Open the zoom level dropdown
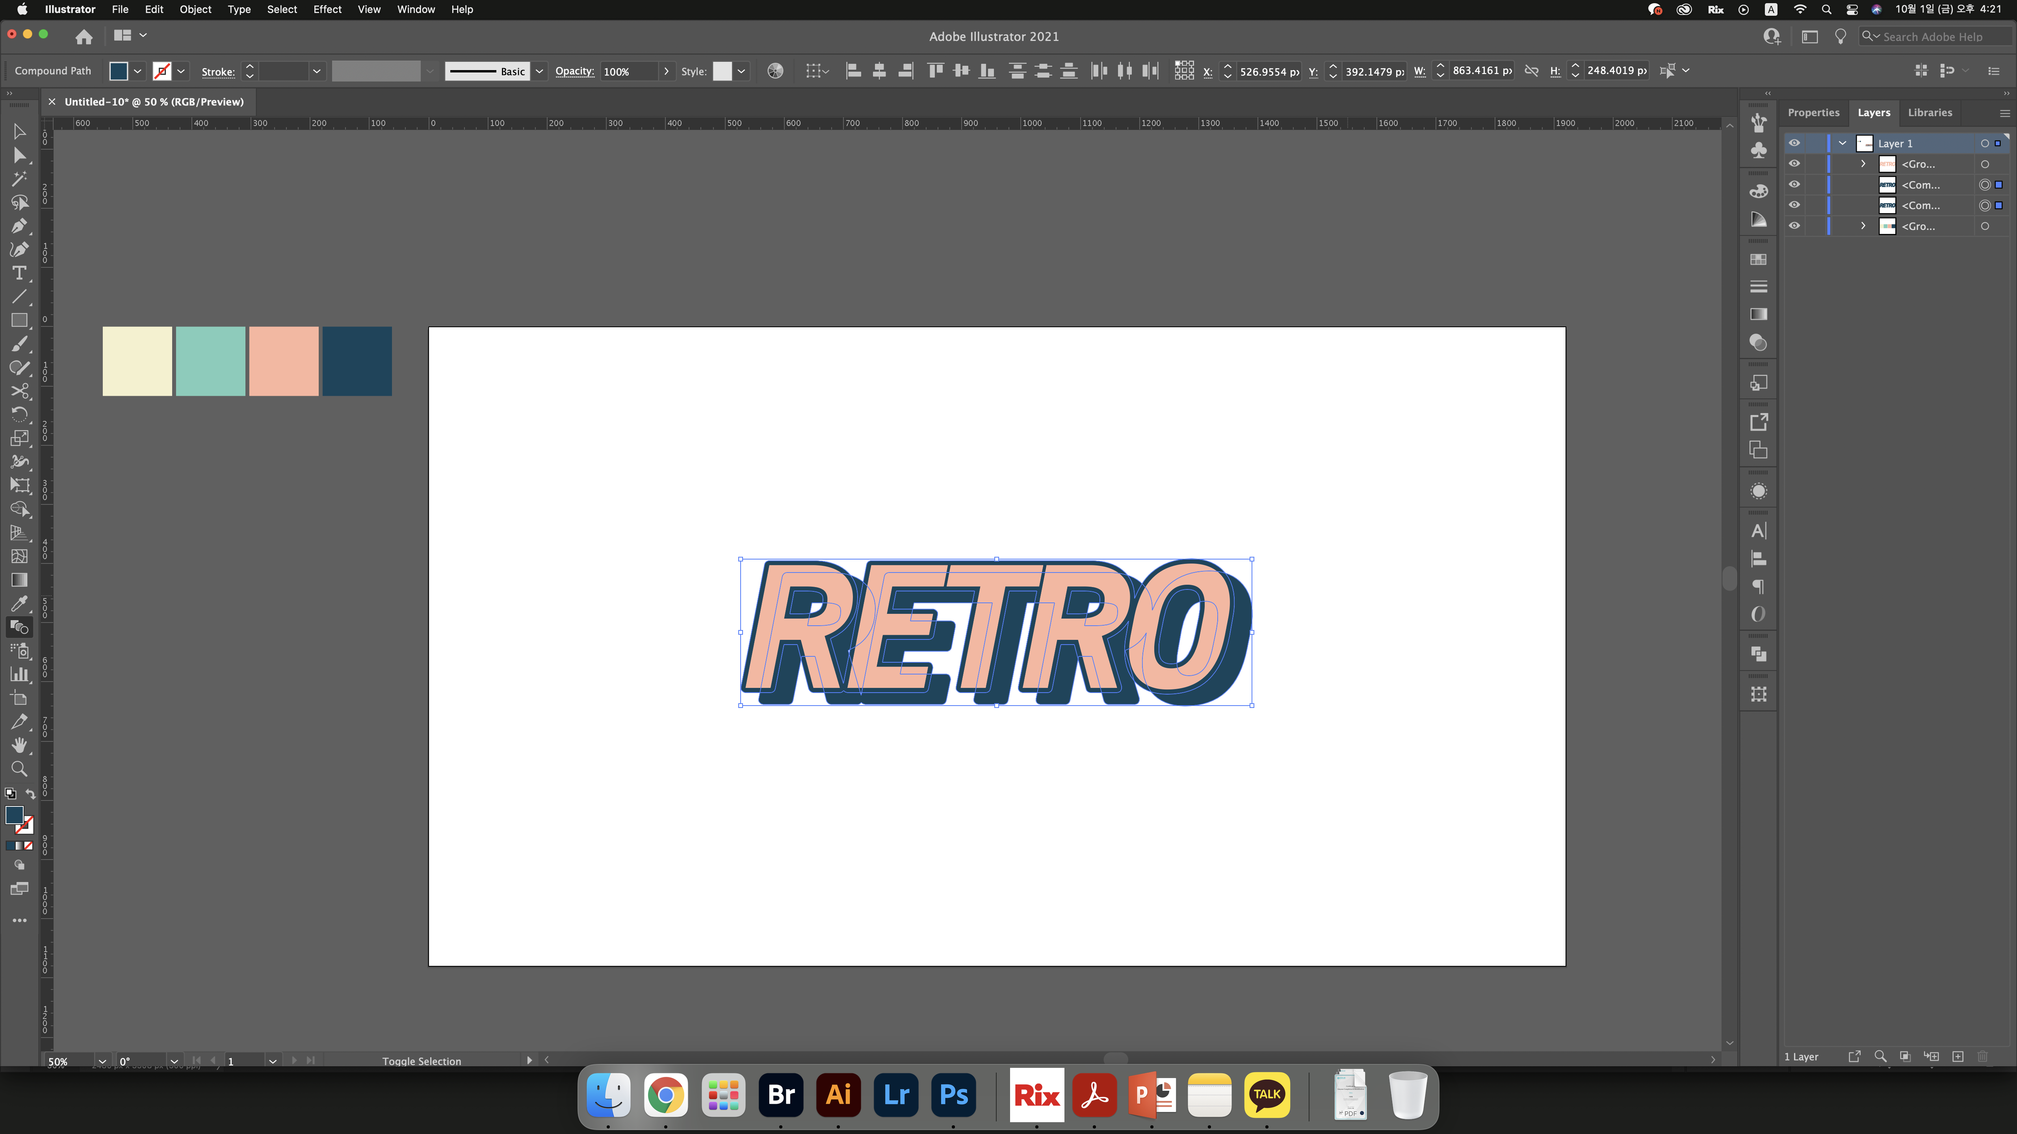2017x1134 pixels. pos(102,1061)
